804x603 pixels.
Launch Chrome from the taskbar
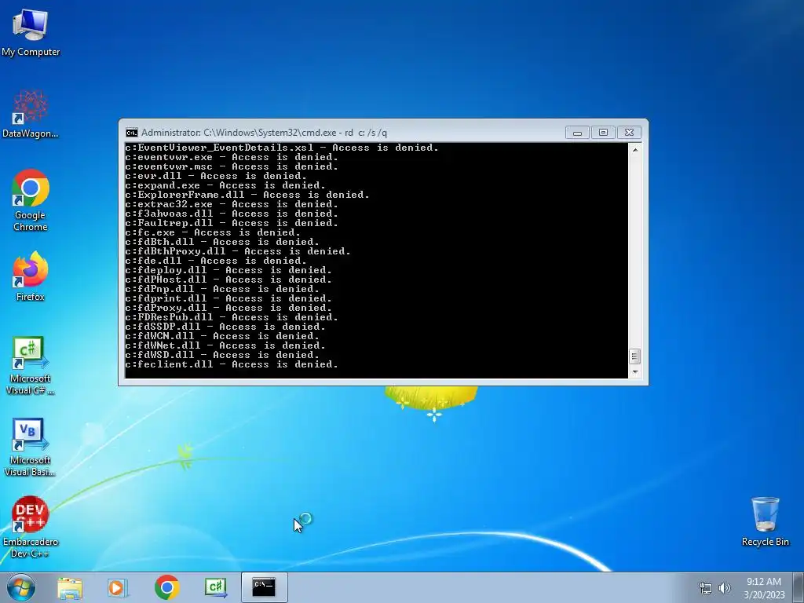click(x=166, y=587)
